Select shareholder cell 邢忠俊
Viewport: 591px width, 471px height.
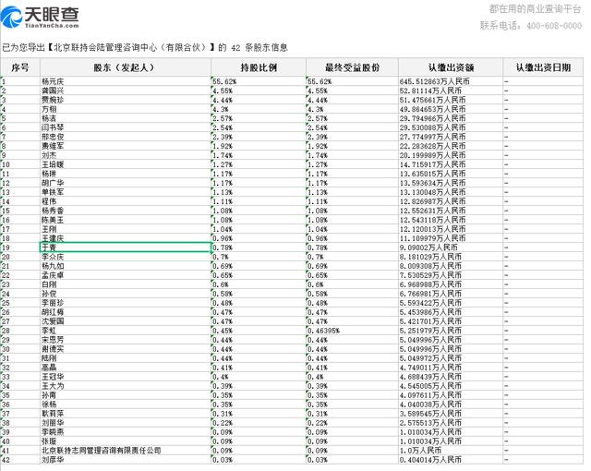(x=126, y=137)
